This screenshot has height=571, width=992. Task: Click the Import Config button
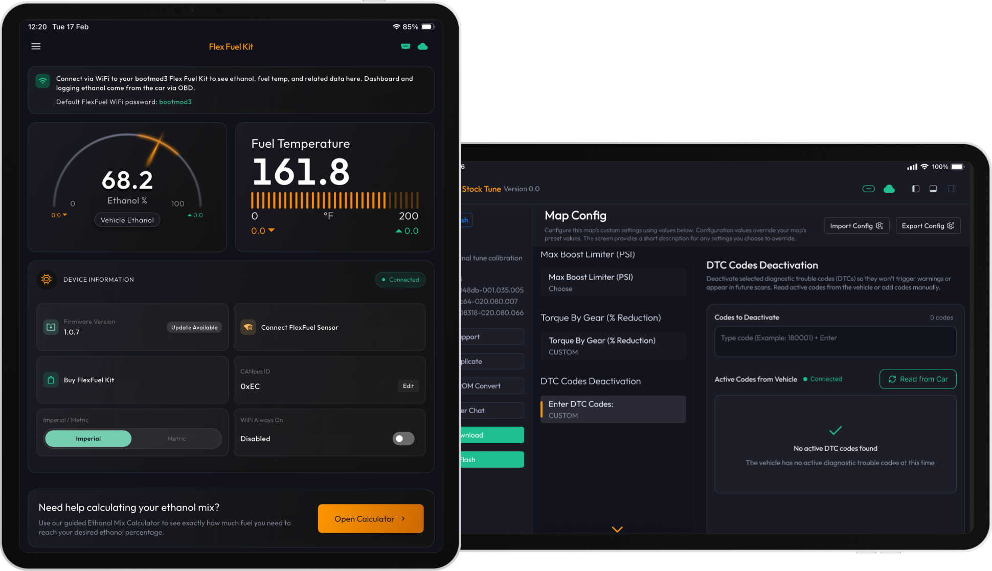pyautogui.click(x=856, y=226)
